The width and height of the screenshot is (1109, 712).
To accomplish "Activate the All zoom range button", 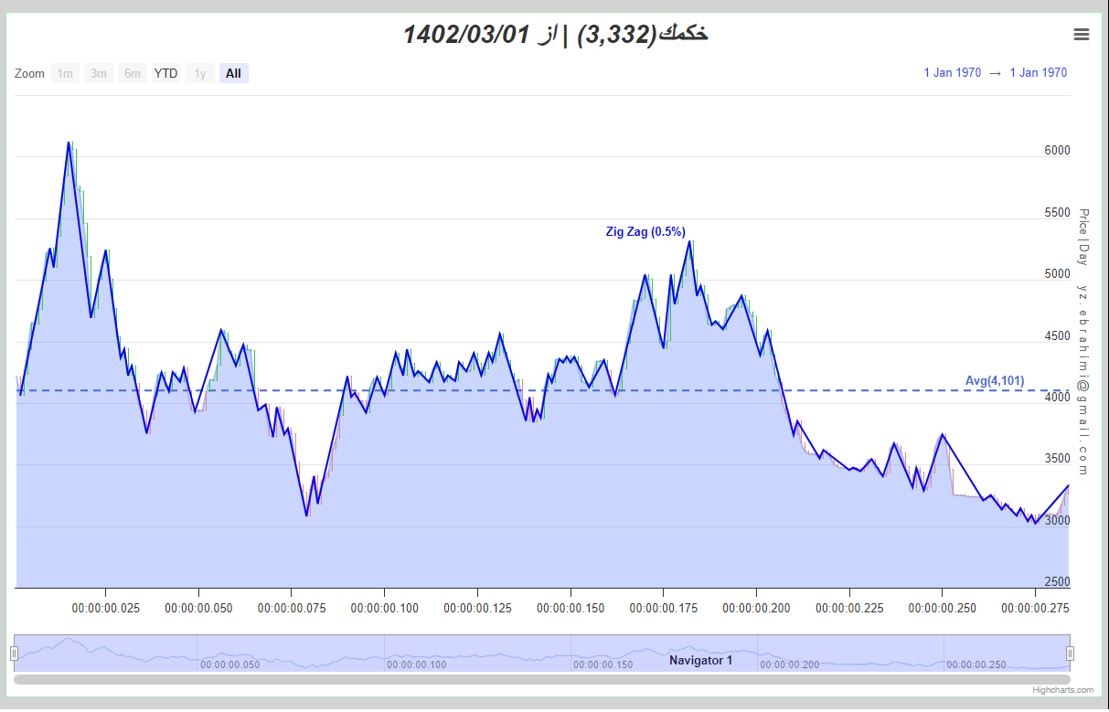I will pyautogui.click(x=234, y=73).
